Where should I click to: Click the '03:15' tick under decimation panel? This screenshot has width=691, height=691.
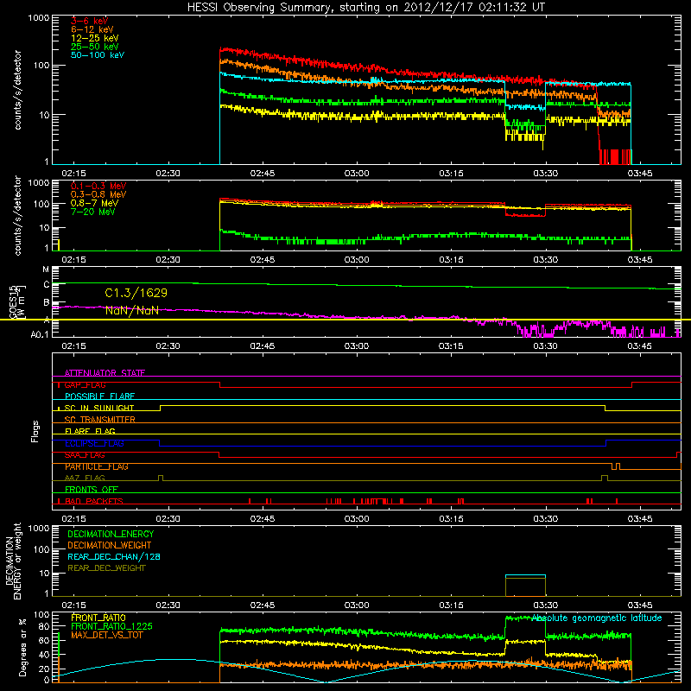click(x=451, y=605)
